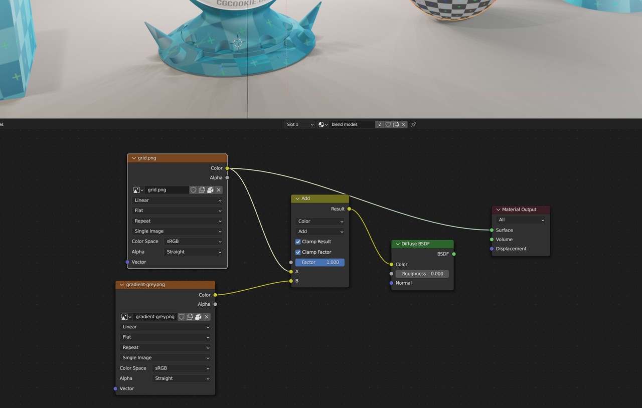
Task: Open Repeat dropdown in gradient-grey.png node
Action: 166,347
